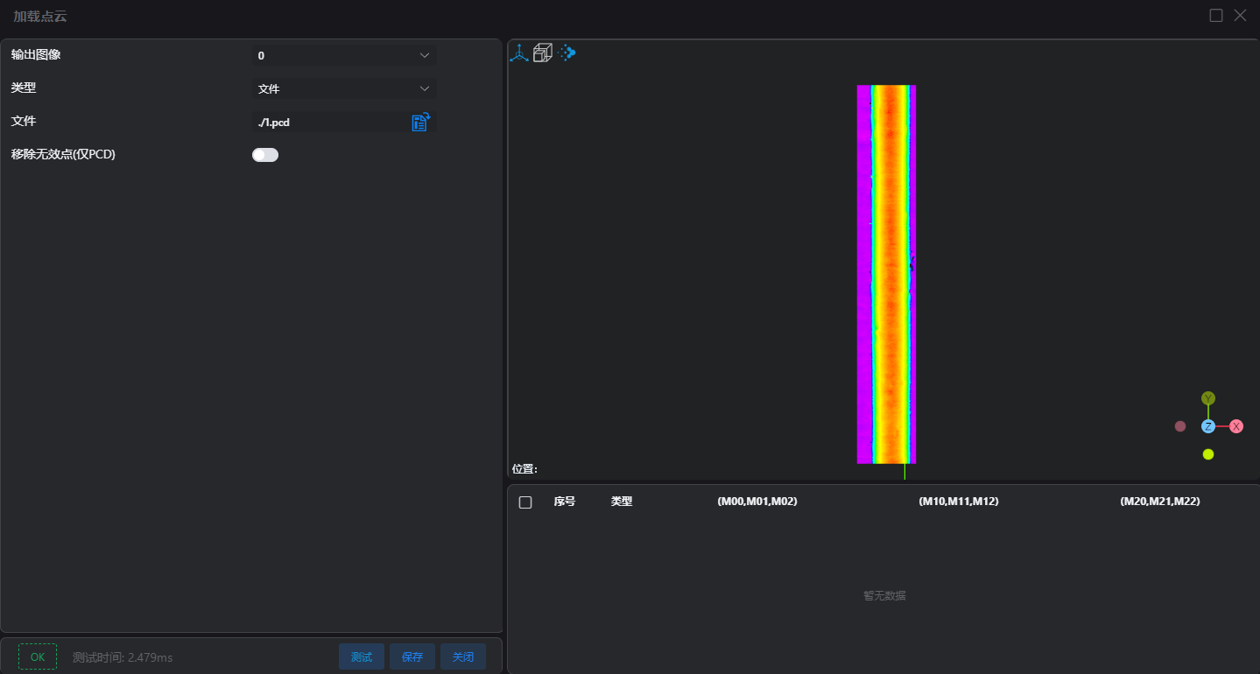Click the green Y axis gizmo ball
The image size is (1260, 674).
pyautogui.click(x=1208, y=398)
